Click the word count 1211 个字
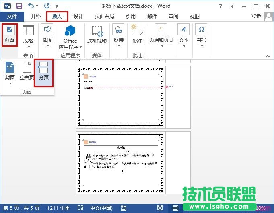The height and width of the screenshot is (213, 274). [58, 208]
